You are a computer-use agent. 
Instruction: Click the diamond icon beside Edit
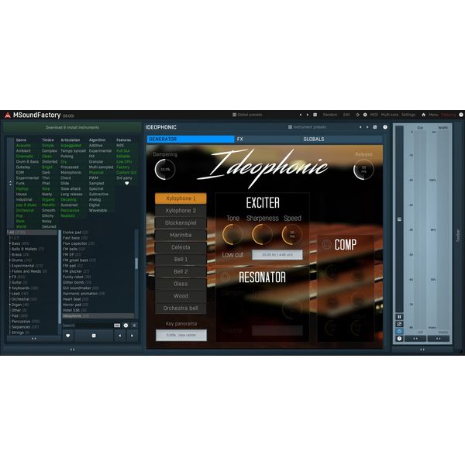click(357, 115)
